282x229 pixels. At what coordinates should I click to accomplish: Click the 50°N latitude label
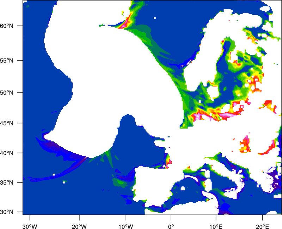7,93
